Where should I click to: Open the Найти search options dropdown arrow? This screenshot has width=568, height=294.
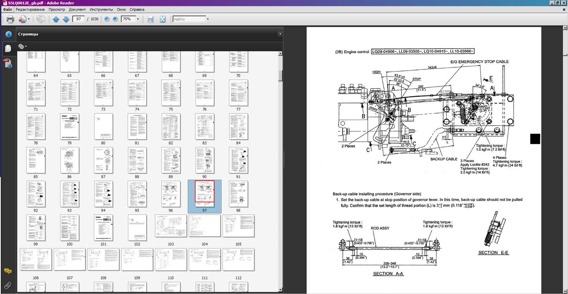click(x=208, y=19)
